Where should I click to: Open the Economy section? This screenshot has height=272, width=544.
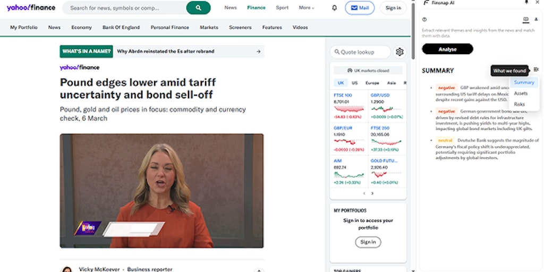(x=81, y=28)
